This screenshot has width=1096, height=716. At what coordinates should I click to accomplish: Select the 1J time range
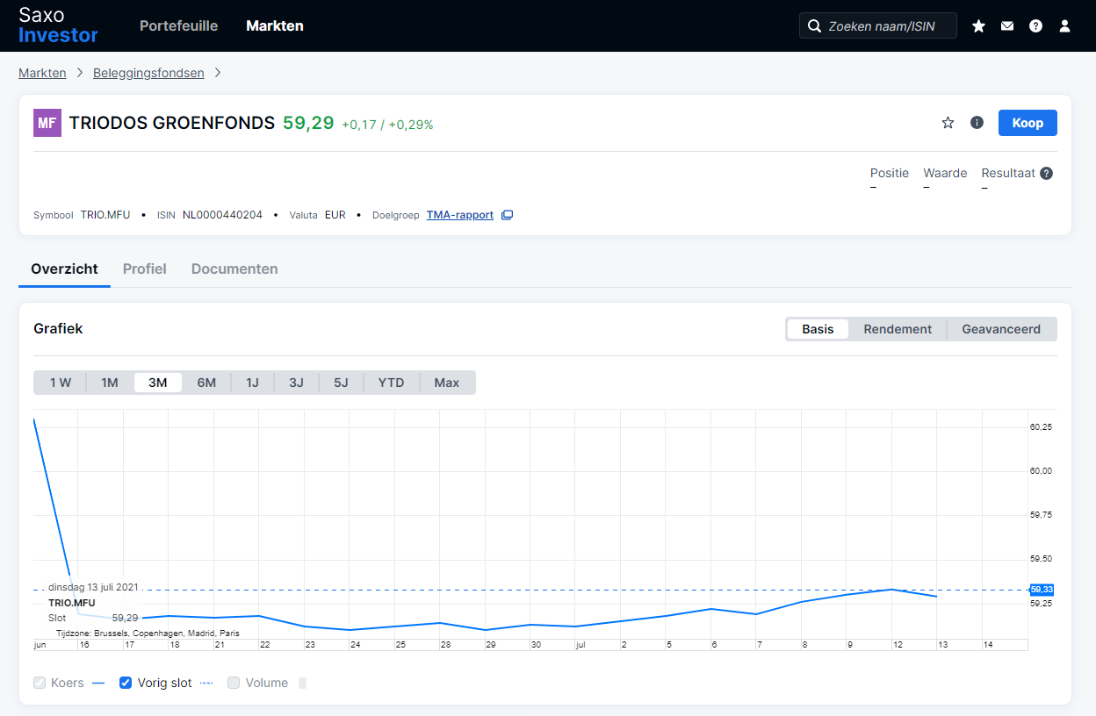(253, 383)
